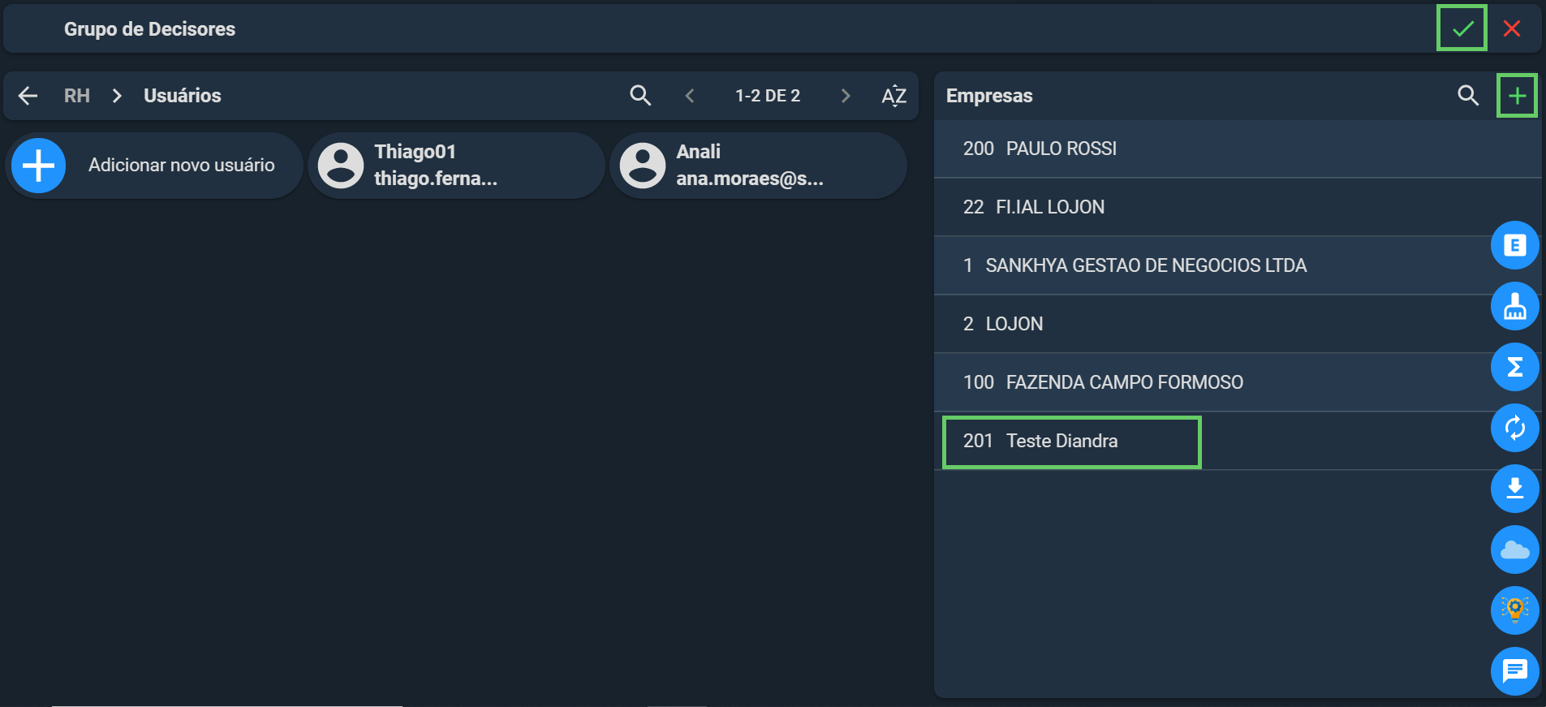
Task: Click Anali's avatar icon
Action: [643, 166]
